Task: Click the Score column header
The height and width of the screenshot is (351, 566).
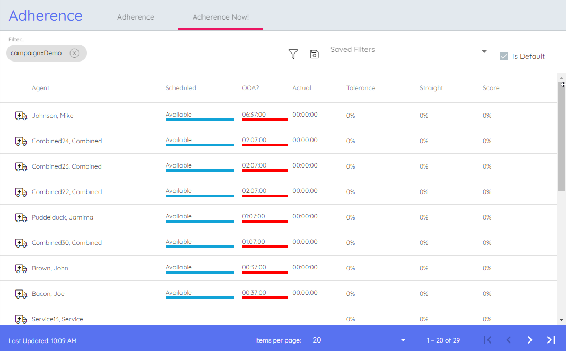Action: (491, 88)
